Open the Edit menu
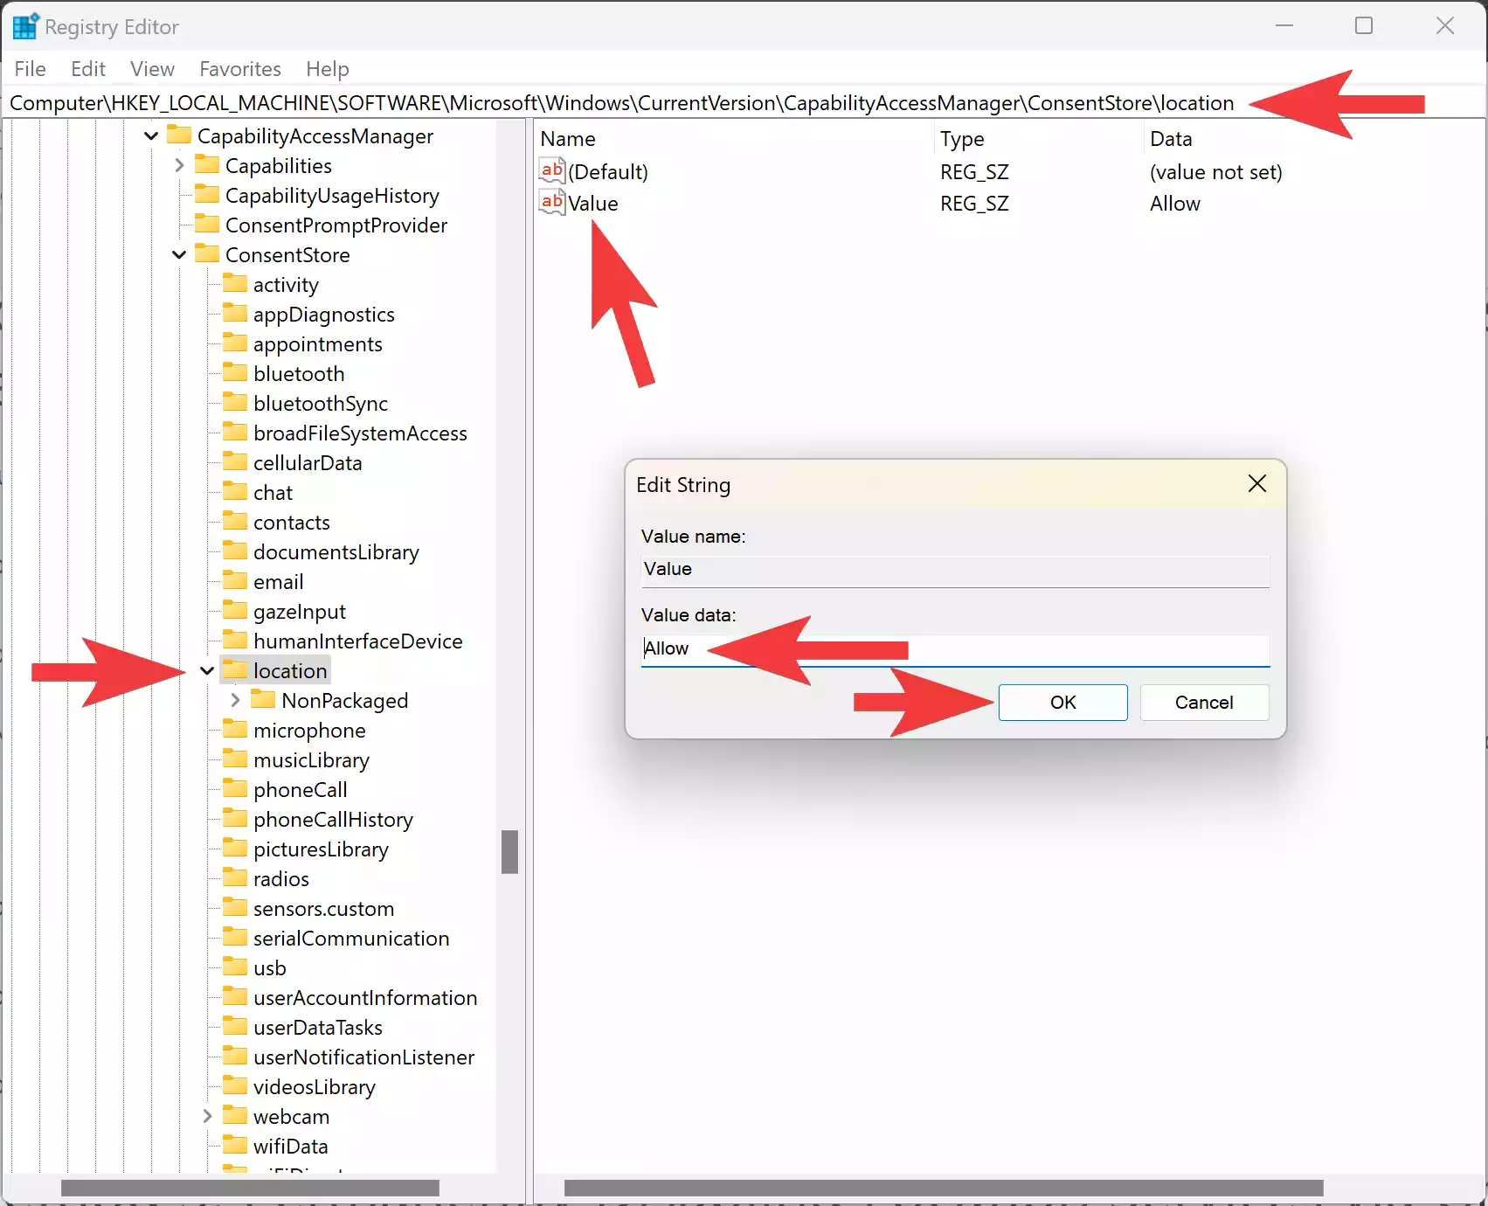 tap(88, 69)
